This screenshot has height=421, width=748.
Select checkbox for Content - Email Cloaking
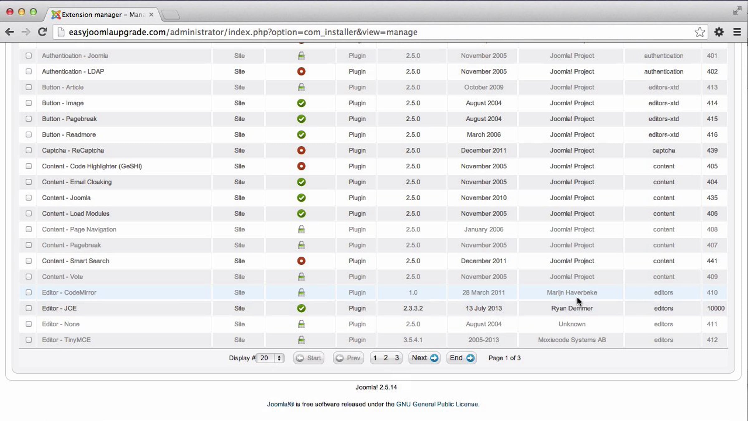coord(29,182)
